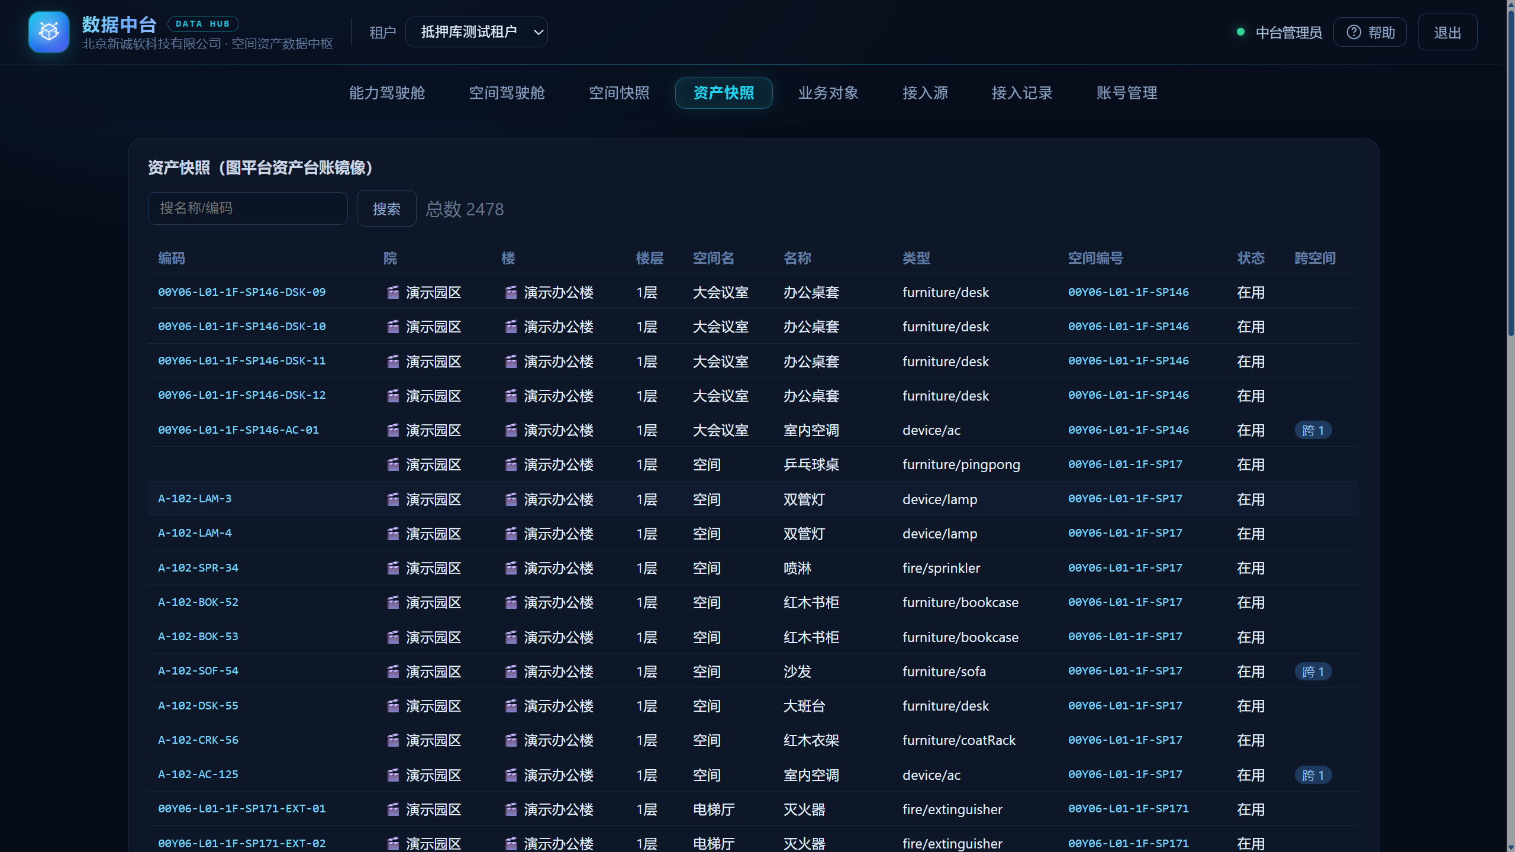This screenshot has height=852, width=1515.
Task: Click the furniture/pingpong type cell
Action: pos(961,464)
